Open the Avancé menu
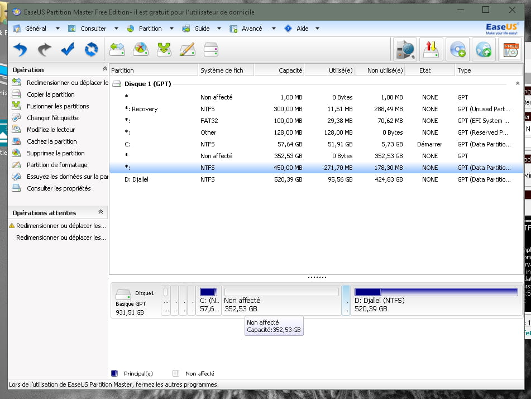Image resolution: width=531 pixels, height=399 pixels. 252,28
